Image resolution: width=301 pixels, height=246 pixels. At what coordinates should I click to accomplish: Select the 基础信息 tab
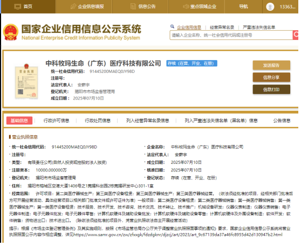tap(19, 121)
